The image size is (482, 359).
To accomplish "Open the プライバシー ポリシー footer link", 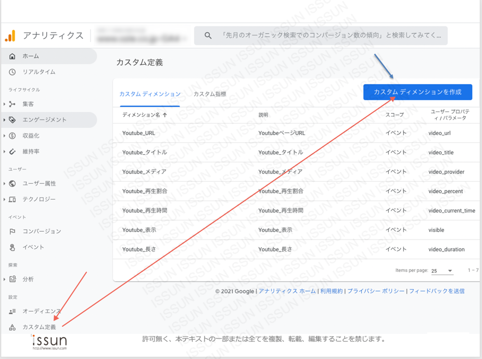I will [376, 291].
